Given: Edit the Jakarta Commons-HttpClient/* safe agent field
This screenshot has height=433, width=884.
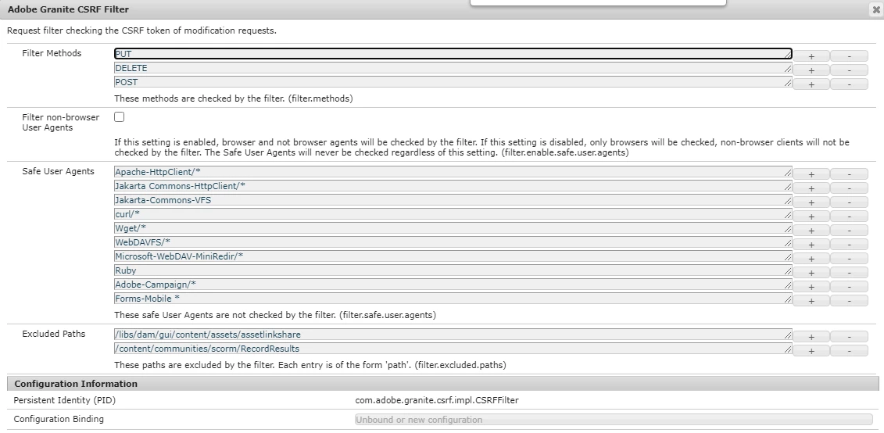Looking at the screenshot, I should pos(453,185).
